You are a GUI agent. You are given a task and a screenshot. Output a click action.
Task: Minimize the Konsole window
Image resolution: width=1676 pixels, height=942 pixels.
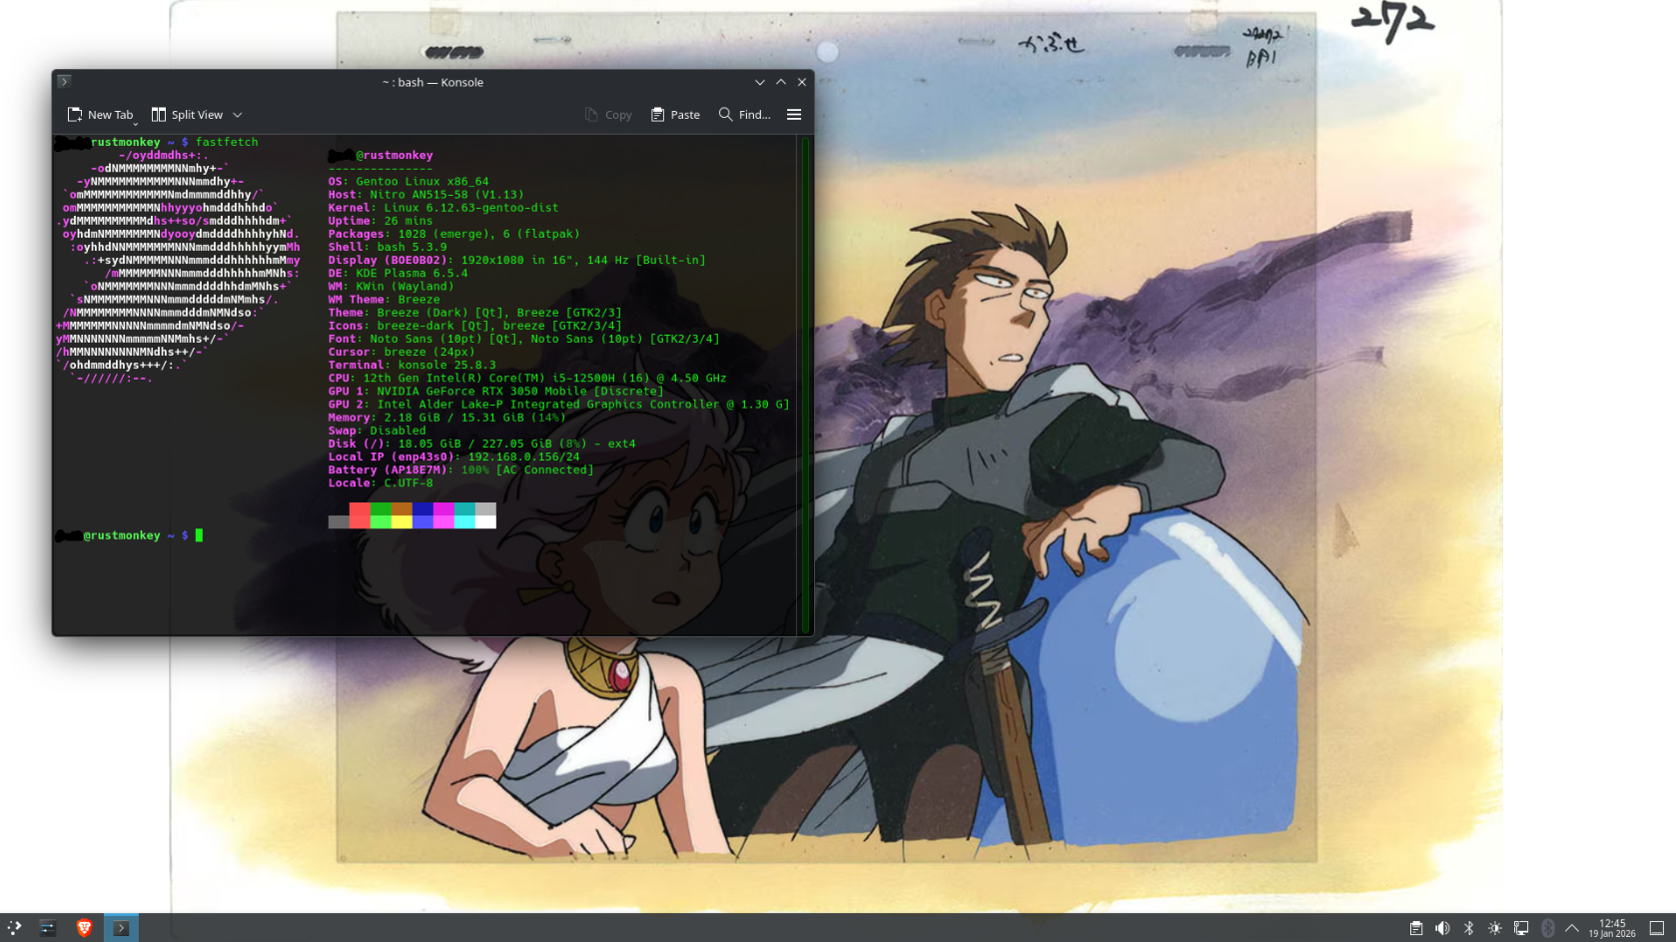[x=760, y=82]
